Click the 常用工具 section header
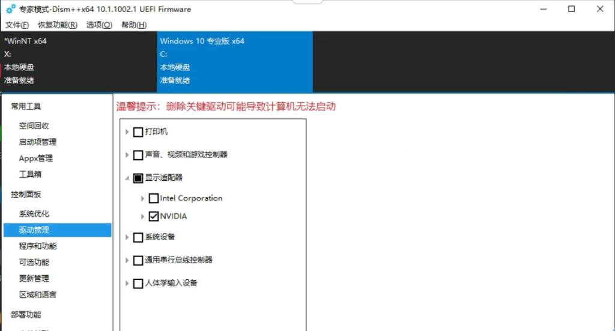615x331 pixels. coord(26,106)
